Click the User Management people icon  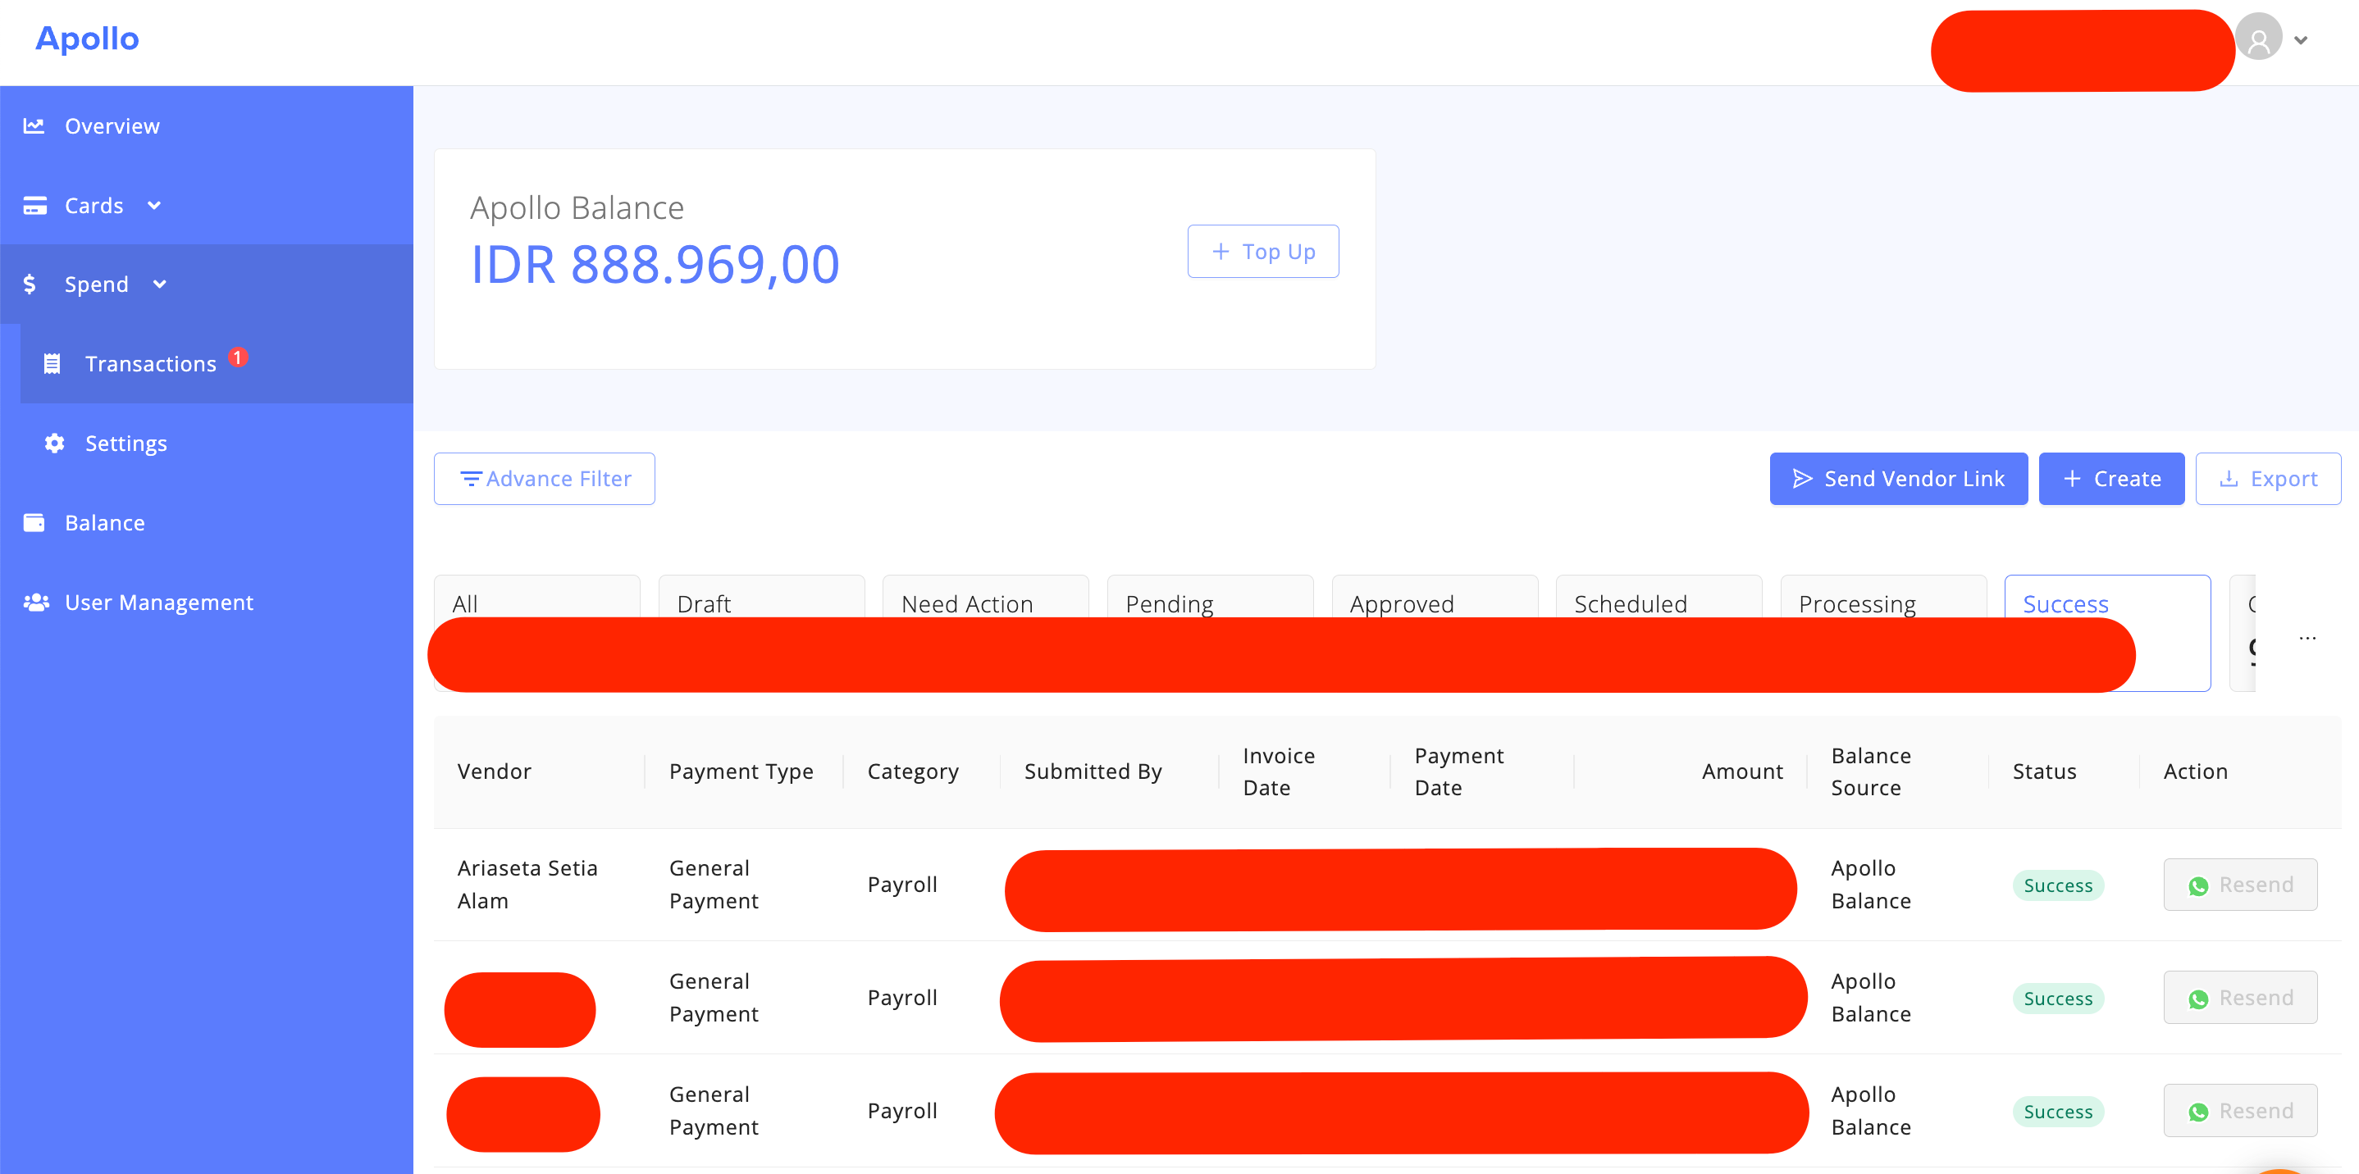click(x=36, y=602)
